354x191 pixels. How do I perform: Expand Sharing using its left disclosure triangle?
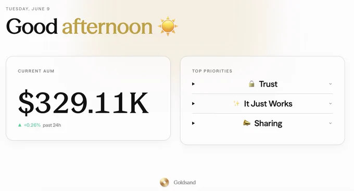(193, 123)
